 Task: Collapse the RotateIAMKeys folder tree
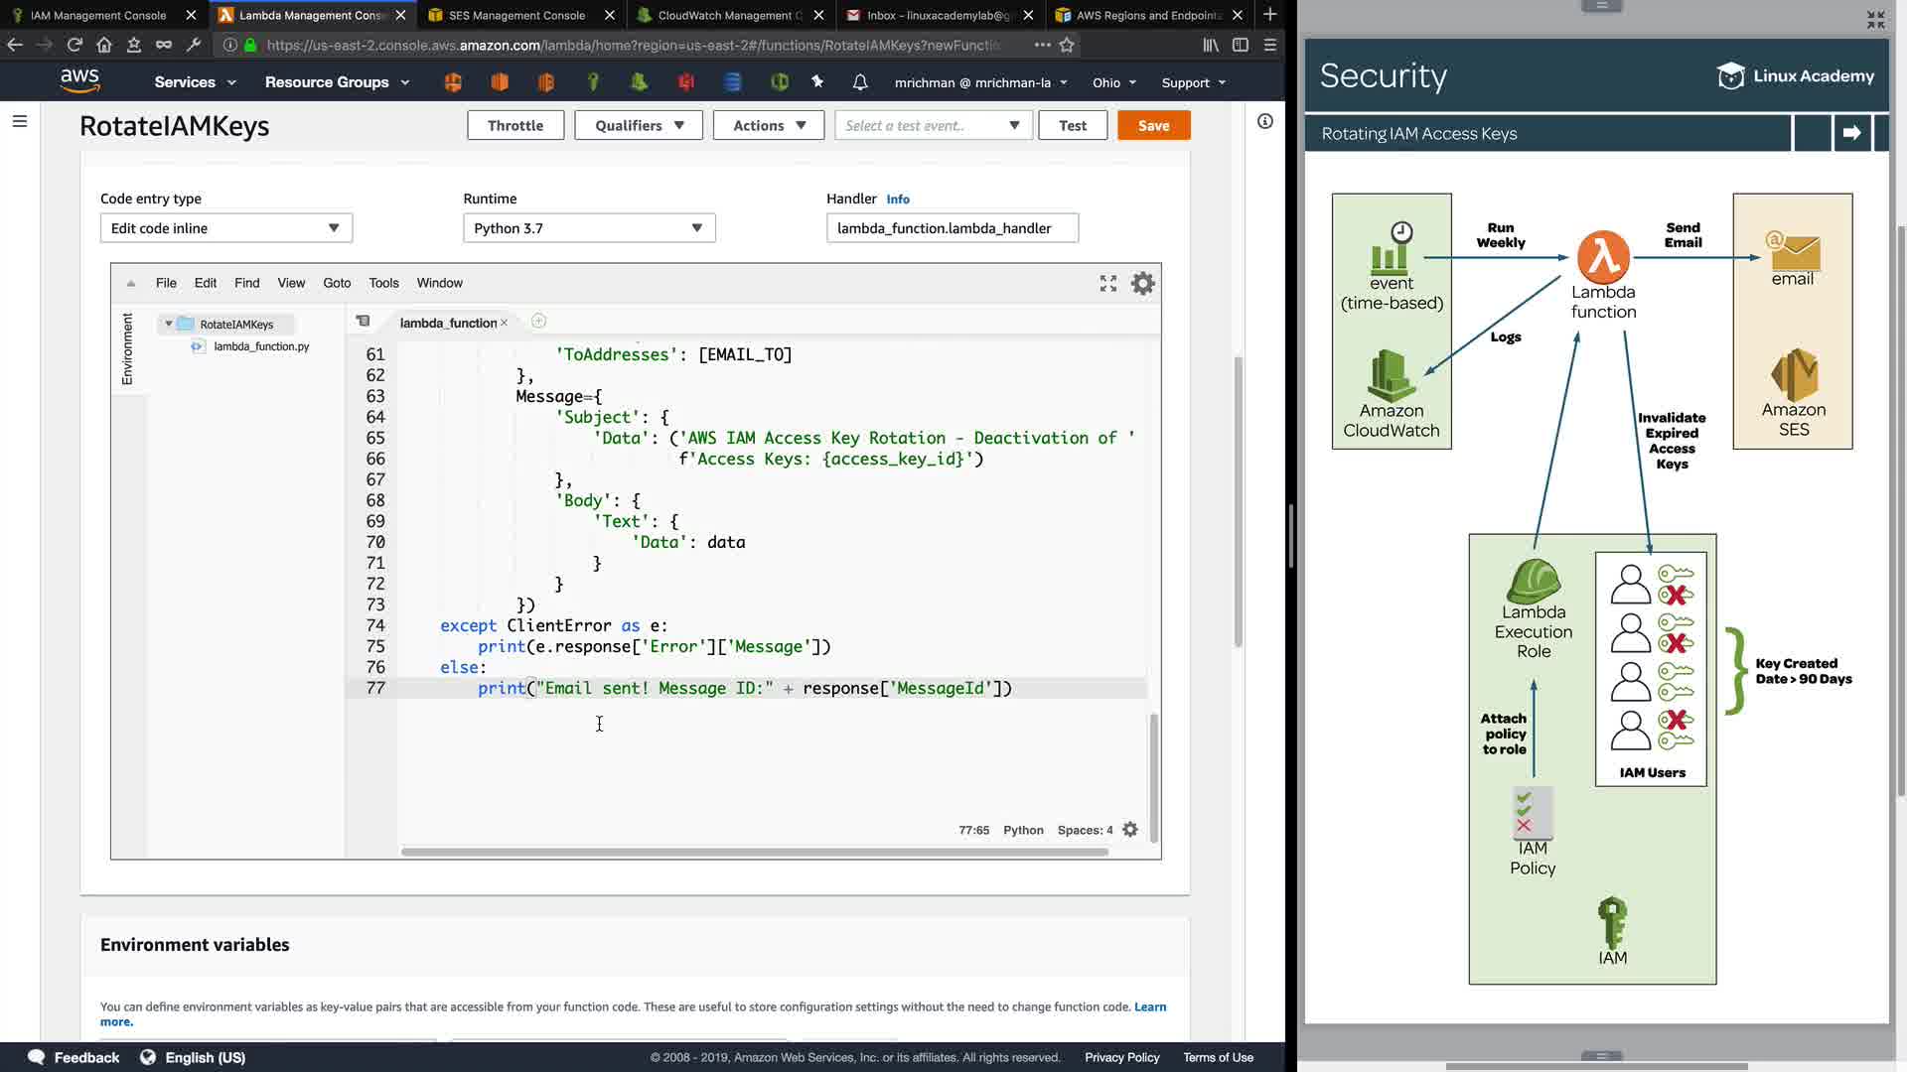[169, 325]
